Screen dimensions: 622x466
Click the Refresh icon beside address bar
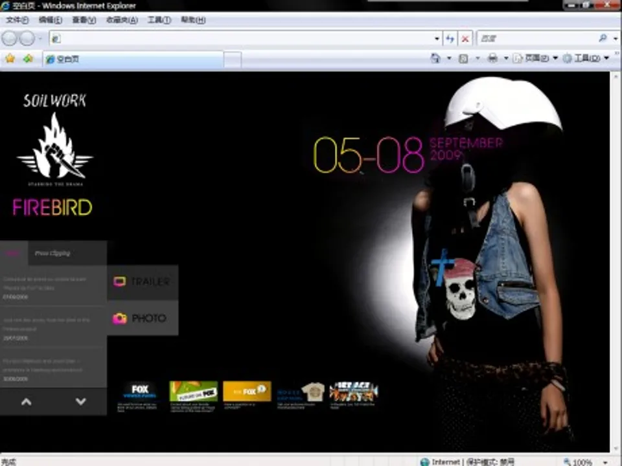(x=450, y=39)
